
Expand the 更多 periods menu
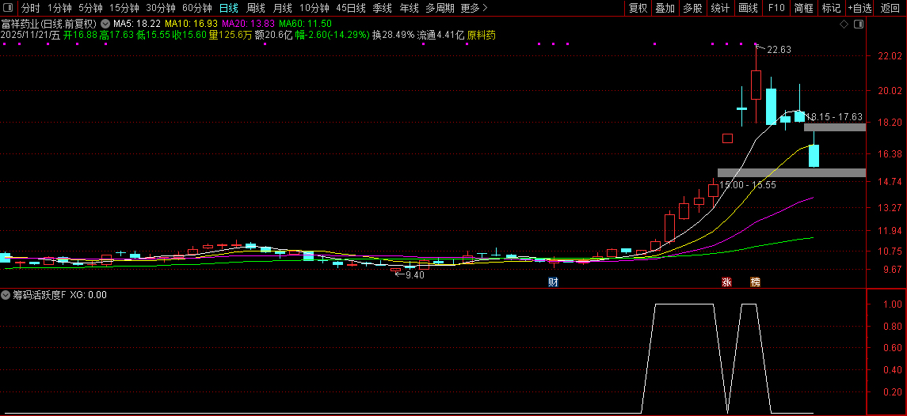tap(474, 8)
